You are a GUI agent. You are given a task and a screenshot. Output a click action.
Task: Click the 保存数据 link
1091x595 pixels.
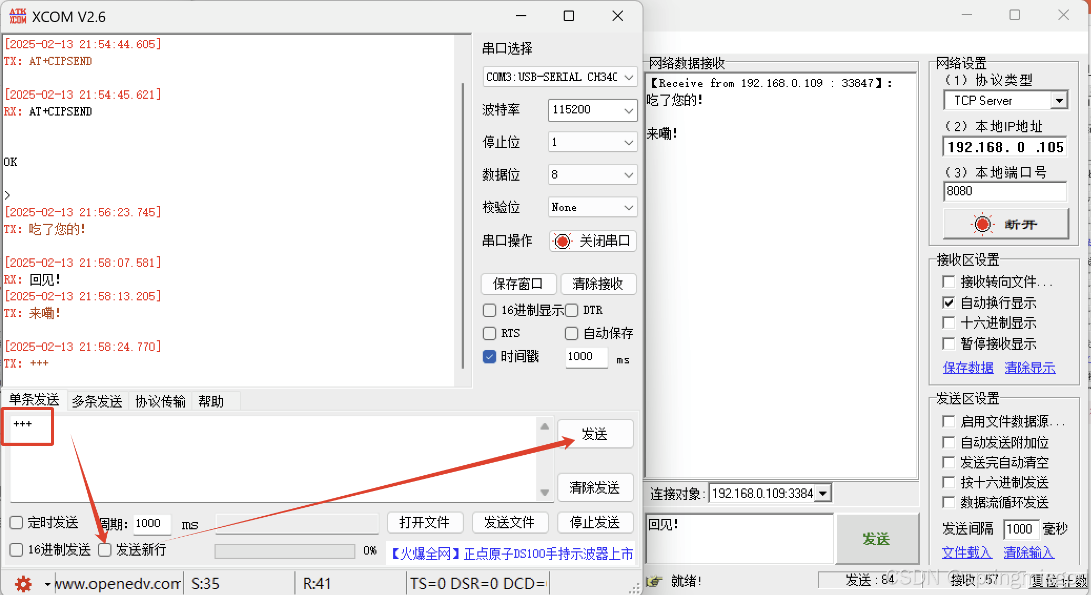click(x=968, y=368)
